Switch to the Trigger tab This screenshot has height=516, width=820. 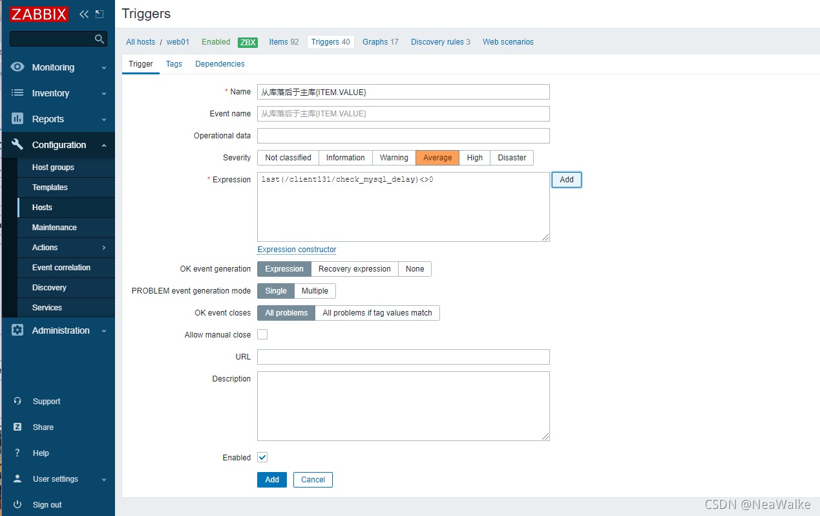(x=141, y=64)
